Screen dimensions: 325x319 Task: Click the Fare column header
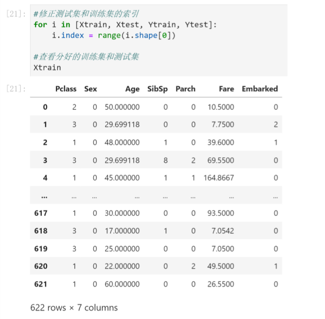226,89
